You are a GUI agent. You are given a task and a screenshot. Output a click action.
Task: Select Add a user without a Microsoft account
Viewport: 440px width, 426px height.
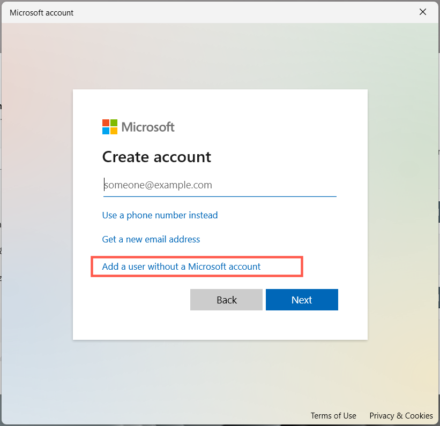click(x=181, y=267)
